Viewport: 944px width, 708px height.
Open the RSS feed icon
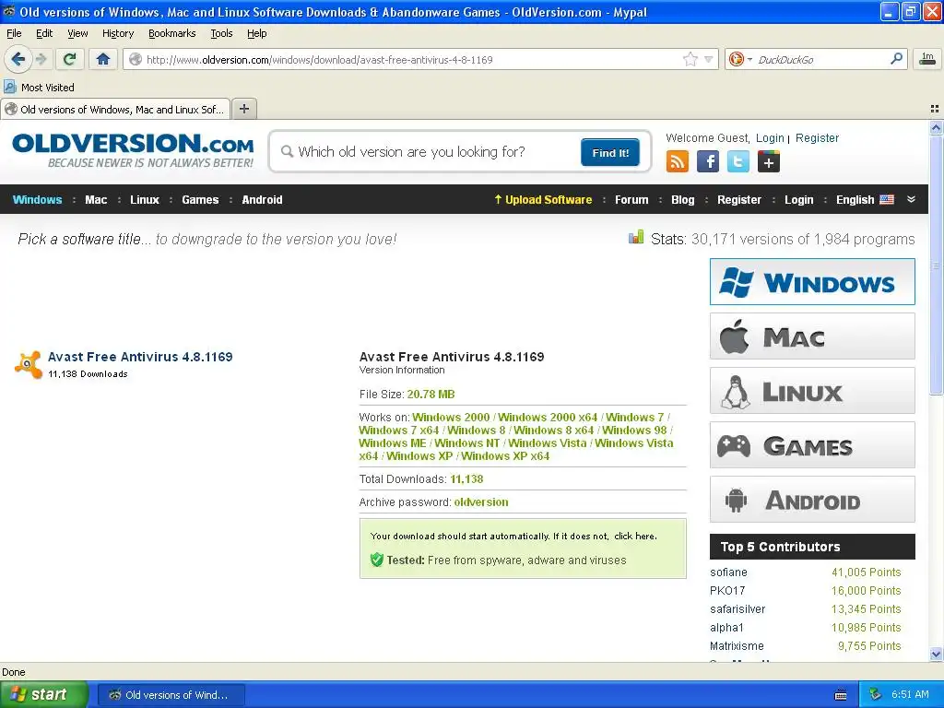point(678,161)
